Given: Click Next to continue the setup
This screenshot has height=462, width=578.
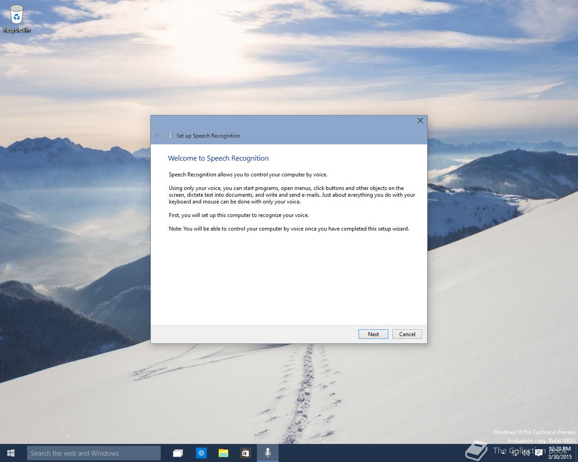Looking at the screenshot, I should pyautogui.click(x=373, y=334).
